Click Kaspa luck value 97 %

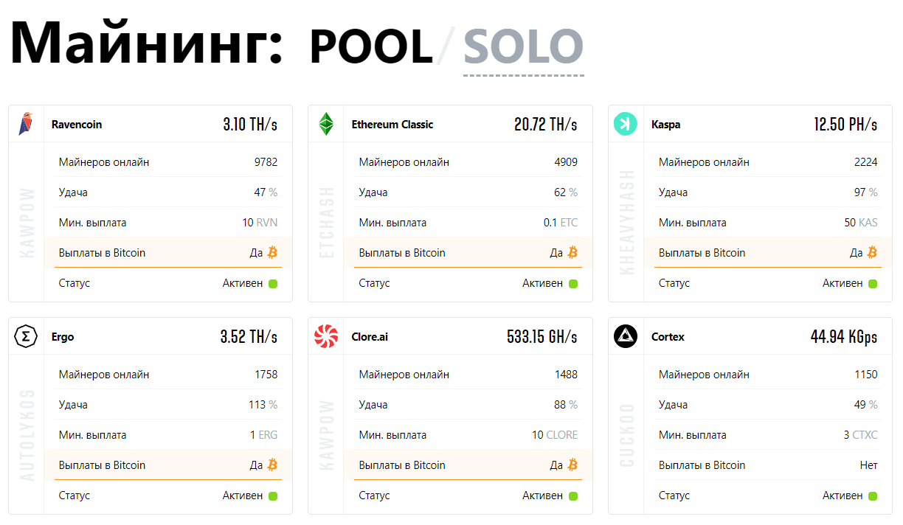866,192
